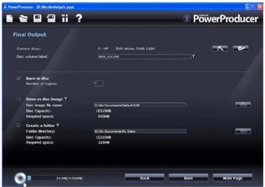This screenshot has height=187, width=265.
Task: Click the disc capacity usage bar
Action: click(55, 178)
